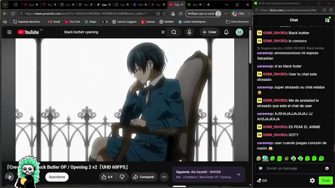The image size is (335, 188).
Task: Open the tab actions dropdown arrow
Action: [5, 5]
